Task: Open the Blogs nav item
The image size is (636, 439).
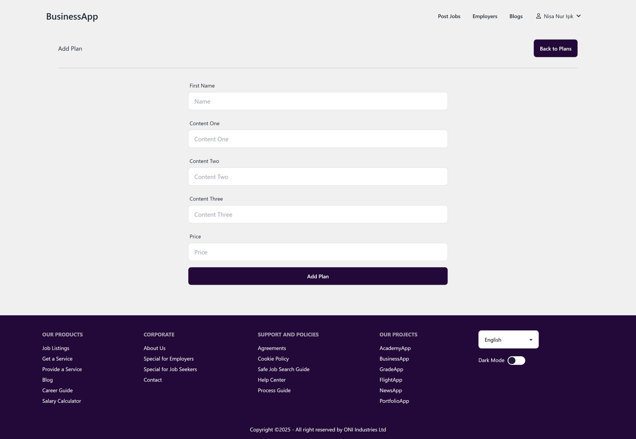Action: (516, 16)
